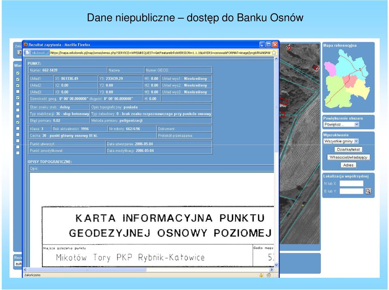
Task: Click the 'Błąd pomiaru: 0.02' cell
Action: point(59,121)
